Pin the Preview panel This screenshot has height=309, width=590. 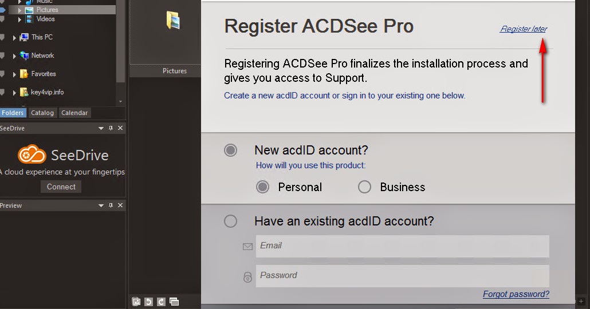[x=111, y=205]
